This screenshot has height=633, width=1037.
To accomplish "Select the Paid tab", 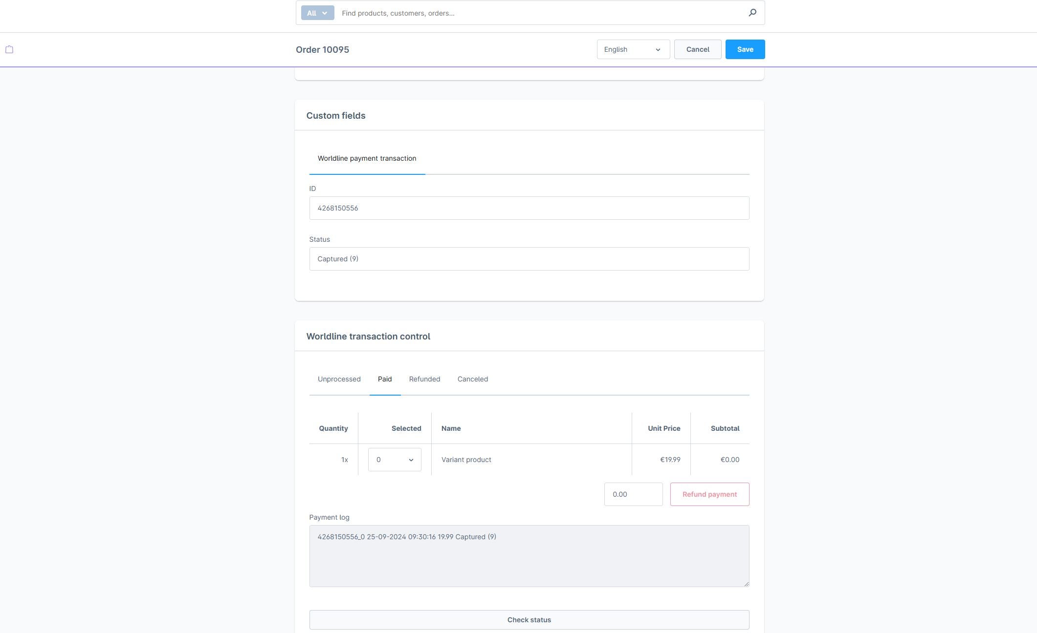I will [384, 379].
